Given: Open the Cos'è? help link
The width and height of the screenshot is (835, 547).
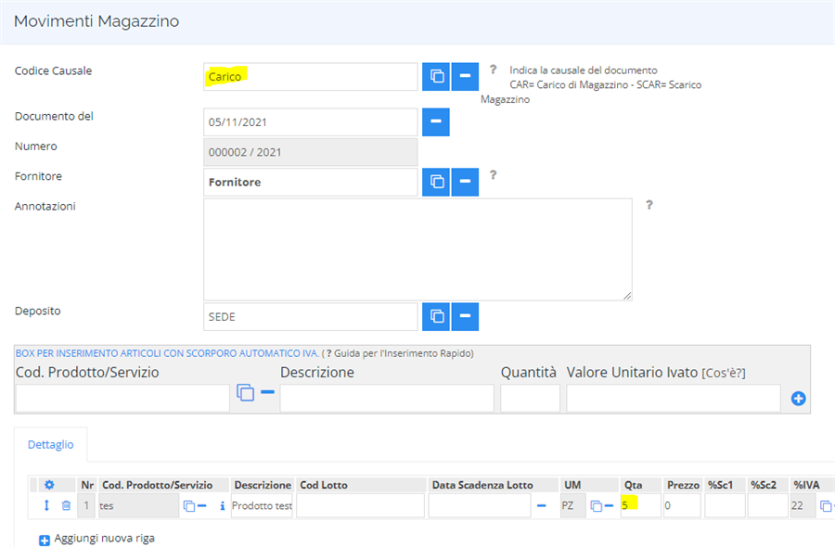Looking at the screenshot, I should point(724,374).
